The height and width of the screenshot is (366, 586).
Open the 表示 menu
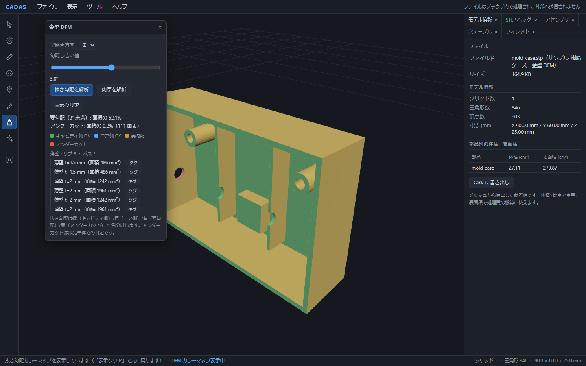click(72, 7)
